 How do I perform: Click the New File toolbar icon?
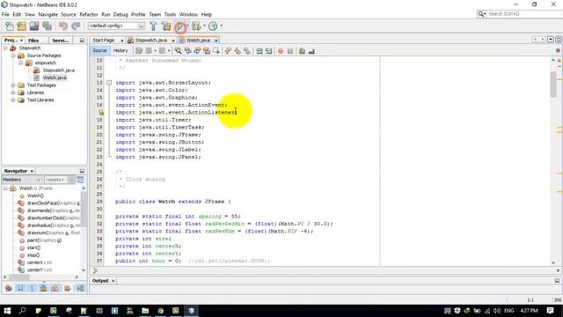click(10, 26)
